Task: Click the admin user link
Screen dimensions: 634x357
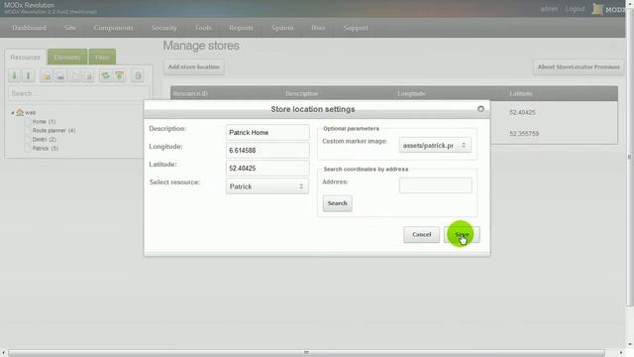Action: click(x=549, y=9)
